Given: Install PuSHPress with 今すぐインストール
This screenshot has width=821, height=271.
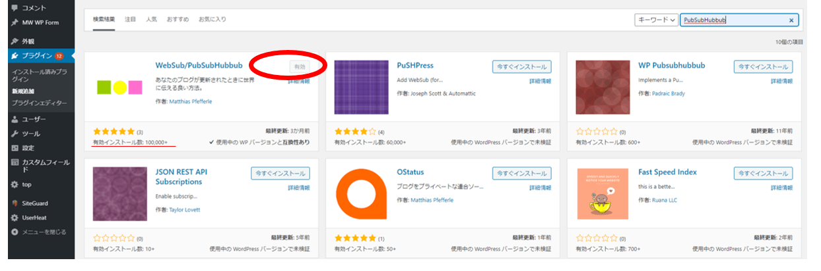Looking at the screenshot, I should pyautogui.click(x=522, y=66).
